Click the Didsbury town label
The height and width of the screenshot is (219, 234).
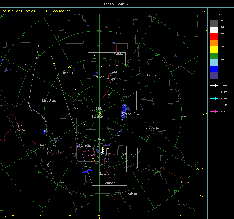(x=98, y=117)
